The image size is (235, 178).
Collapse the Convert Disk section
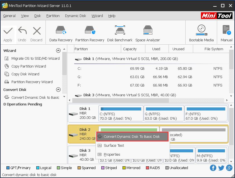point(58,90)
